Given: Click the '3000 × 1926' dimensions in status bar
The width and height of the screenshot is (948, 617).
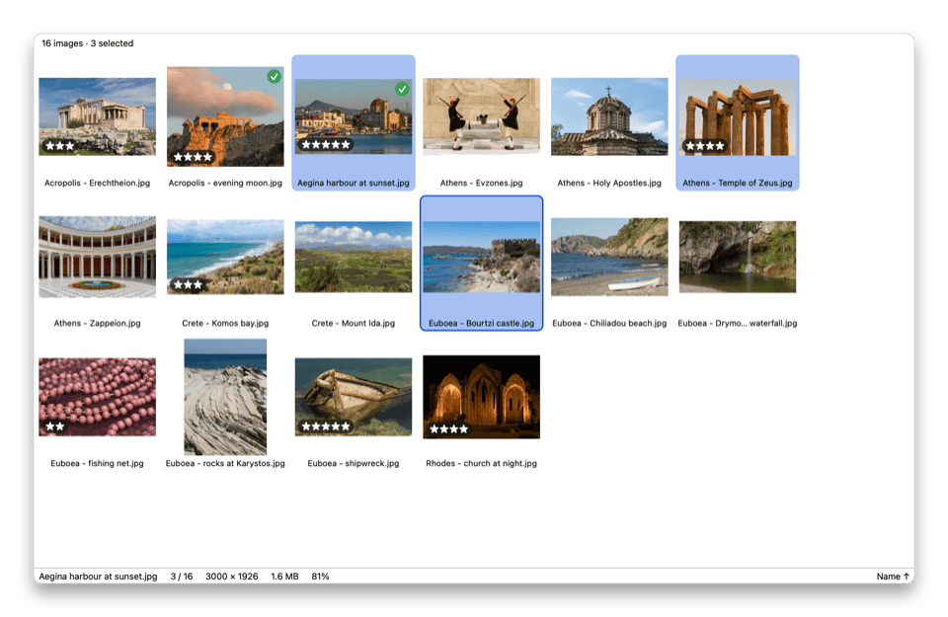Looking at the screenshot, I should (231, 577).
